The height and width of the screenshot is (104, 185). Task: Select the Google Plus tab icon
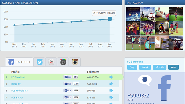coord(63,62)
